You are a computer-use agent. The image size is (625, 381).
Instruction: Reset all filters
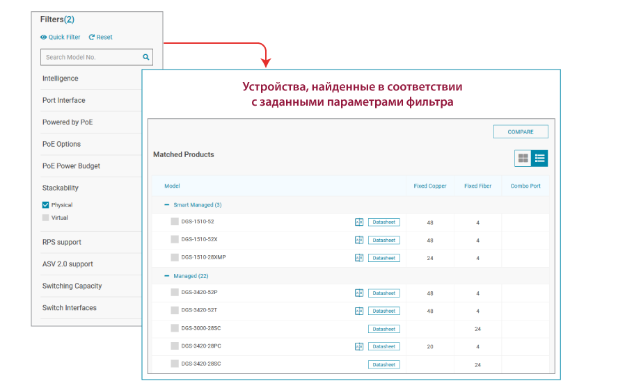[x=100, y=38]
